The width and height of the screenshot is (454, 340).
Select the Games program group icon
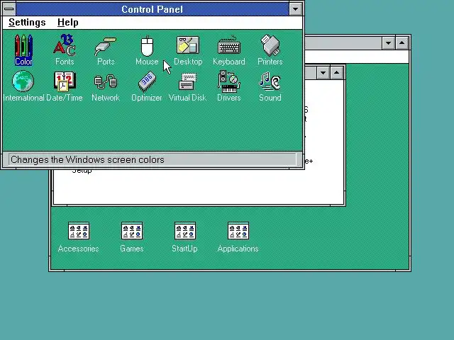click(x=132, y=237)
